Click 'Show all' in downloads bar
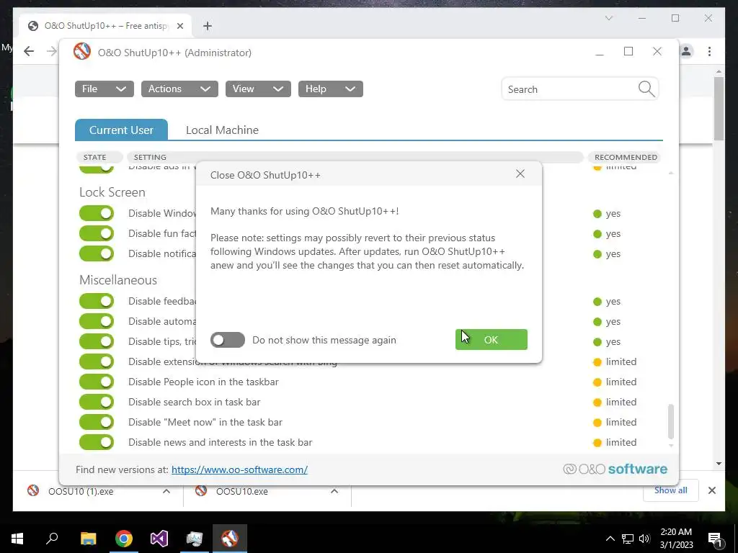Image resolution: width=738 pixels, height=553 pixels. click(x=671, y=490)
